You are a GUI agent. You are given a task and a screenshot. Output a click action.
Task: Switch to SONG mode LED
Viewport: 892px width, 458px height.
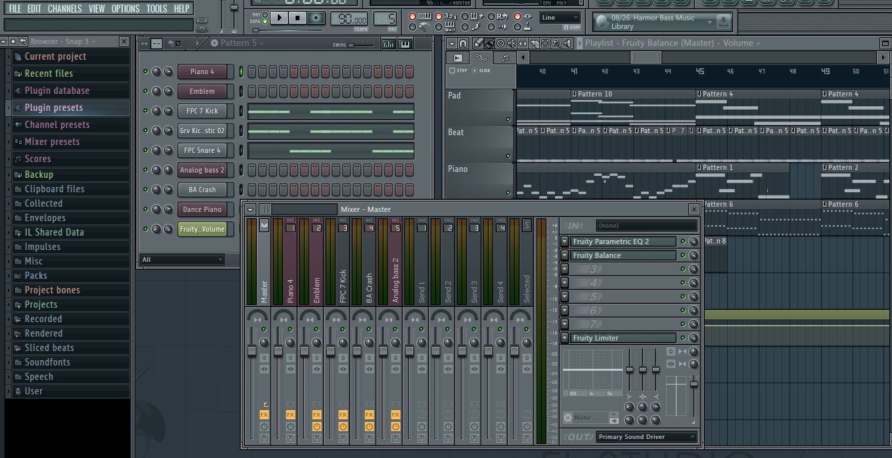coord(265,22)
